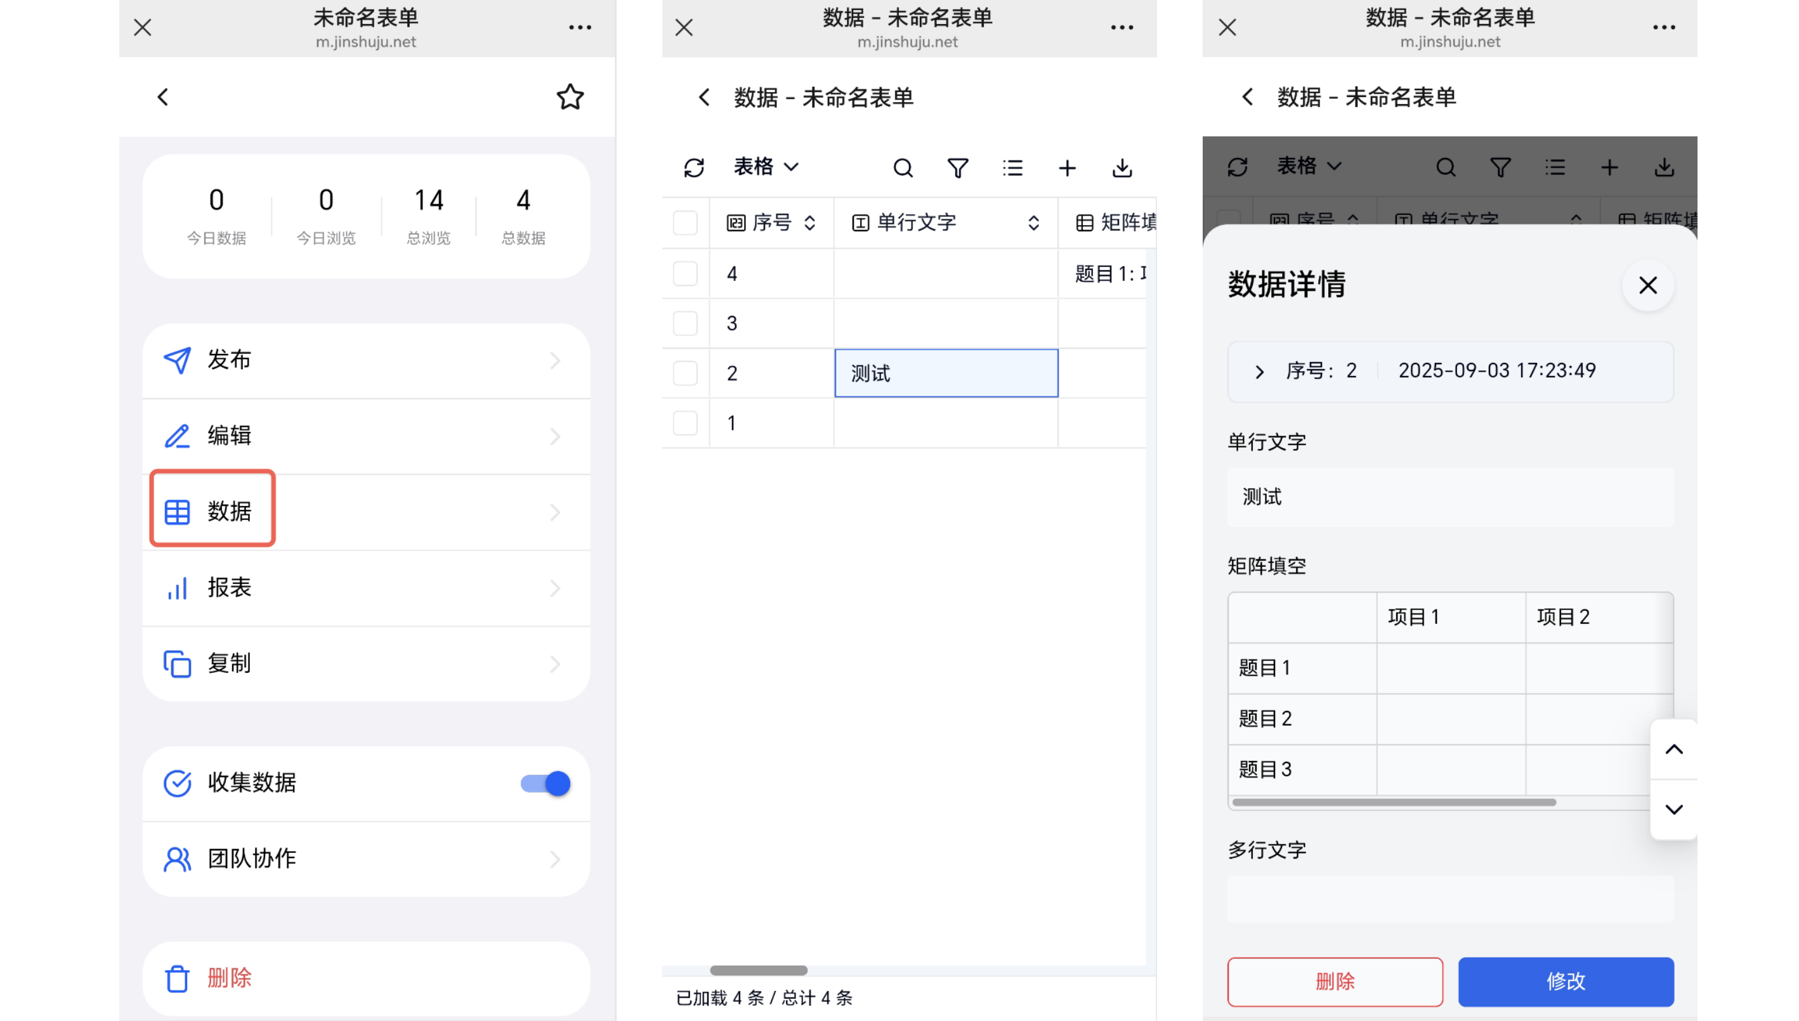Open 发布 menu row chevron
1799x1021 pixels.
pos(555,360)
